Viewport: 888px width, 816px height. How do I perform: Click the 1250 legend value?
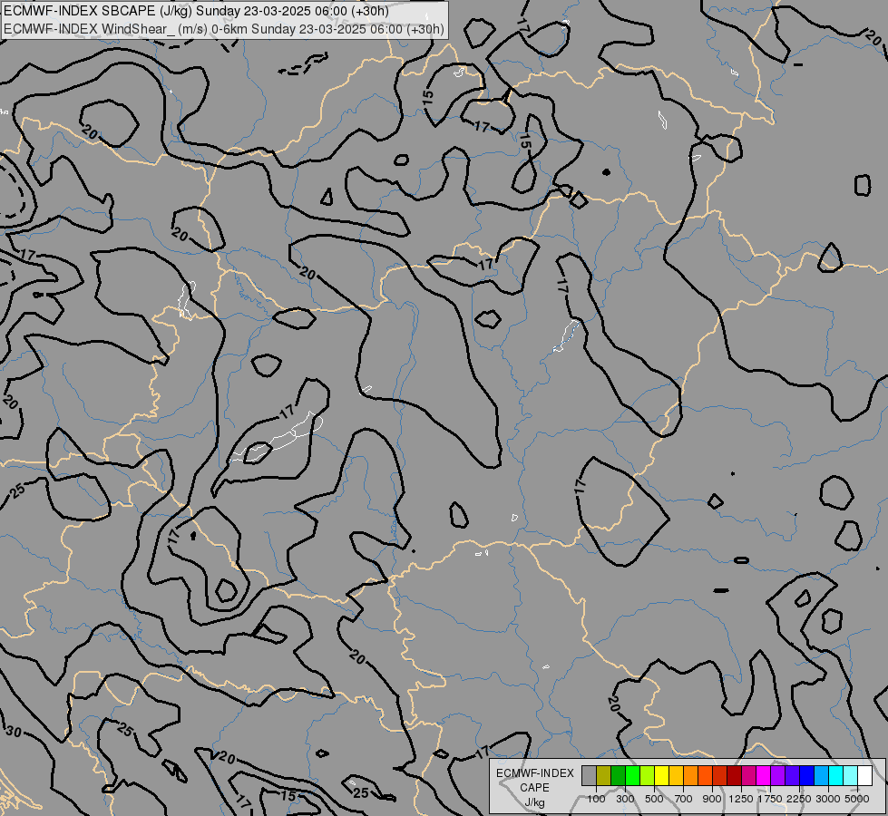coord(741,799)
